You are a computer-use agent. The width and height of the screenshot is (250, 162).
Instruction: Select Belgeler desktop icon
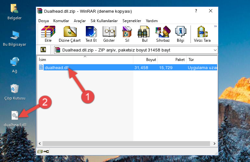tap(15, 12)
